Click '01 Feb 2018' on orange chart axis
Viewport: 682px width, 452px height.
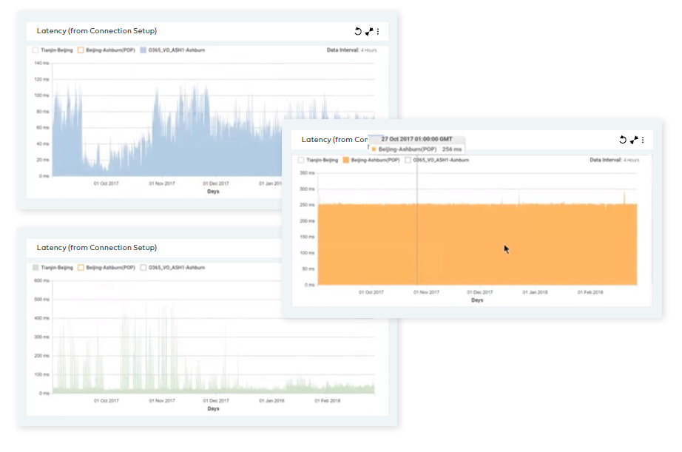[590, 292]
